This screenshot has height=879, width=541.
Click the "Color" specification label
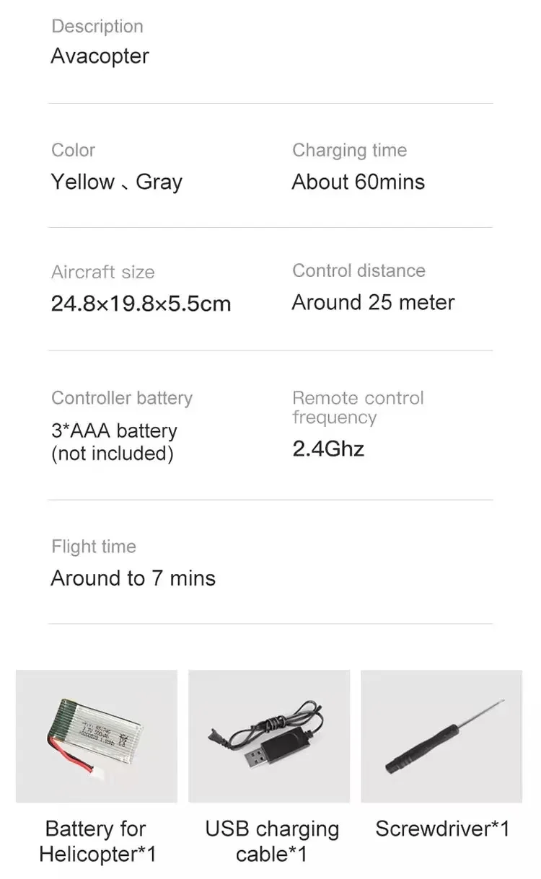coord(73,150)
